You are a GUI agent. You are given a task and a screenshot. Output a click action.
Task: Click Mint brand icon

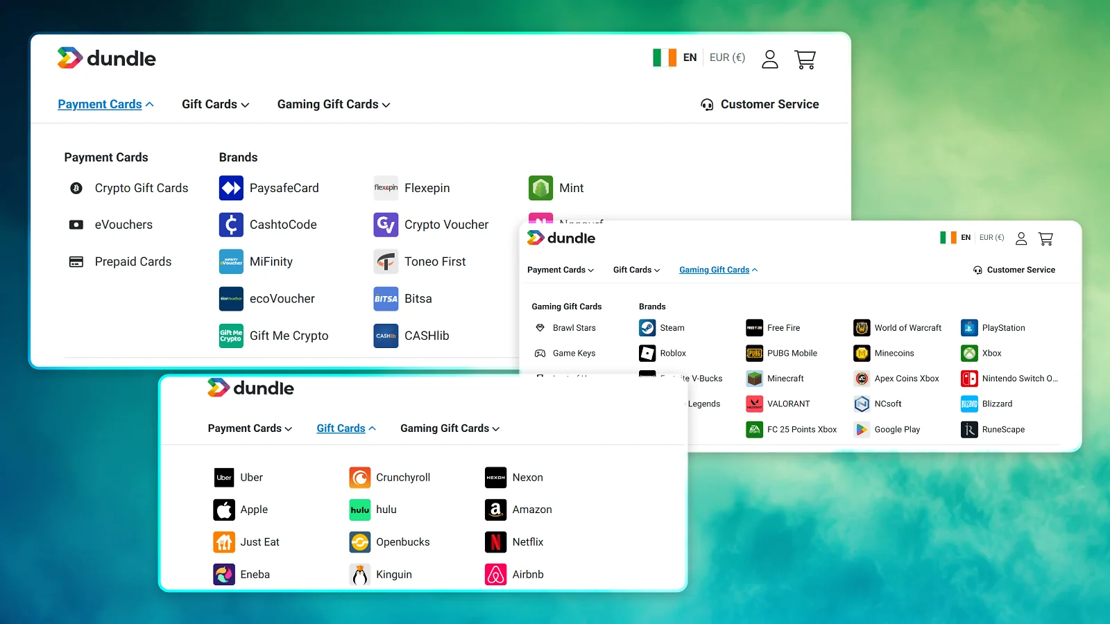[x=540, y=188]
